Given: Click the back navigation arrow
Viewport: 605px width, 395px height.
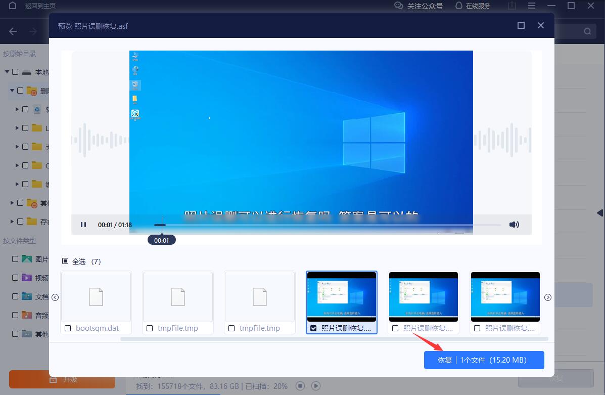Looking at the screenshot, I should coord(13,31).
